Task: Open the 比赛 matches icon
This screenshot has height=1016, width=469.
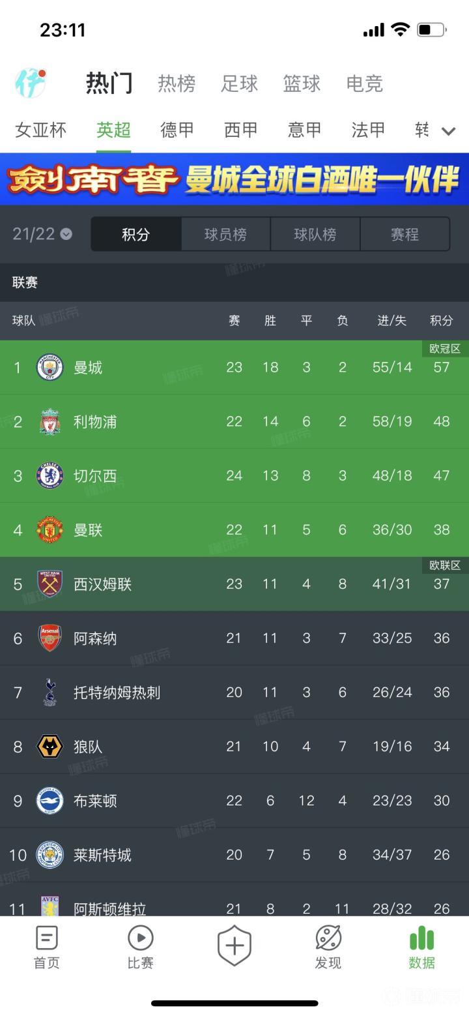Action: click(x=140, y=938)
